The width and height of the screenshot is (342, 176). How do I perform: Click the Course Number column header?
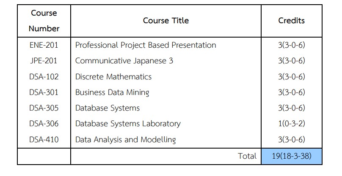(44, 21)
